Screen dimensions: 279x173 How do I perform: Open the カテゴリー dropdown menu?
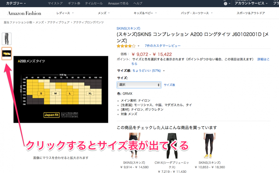click(16, 3)
